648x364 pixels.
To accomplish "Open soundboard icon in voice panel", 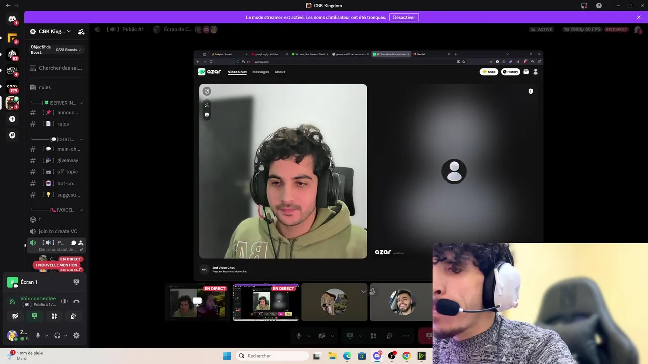I will pyautogui.click(x=73, y=316).
